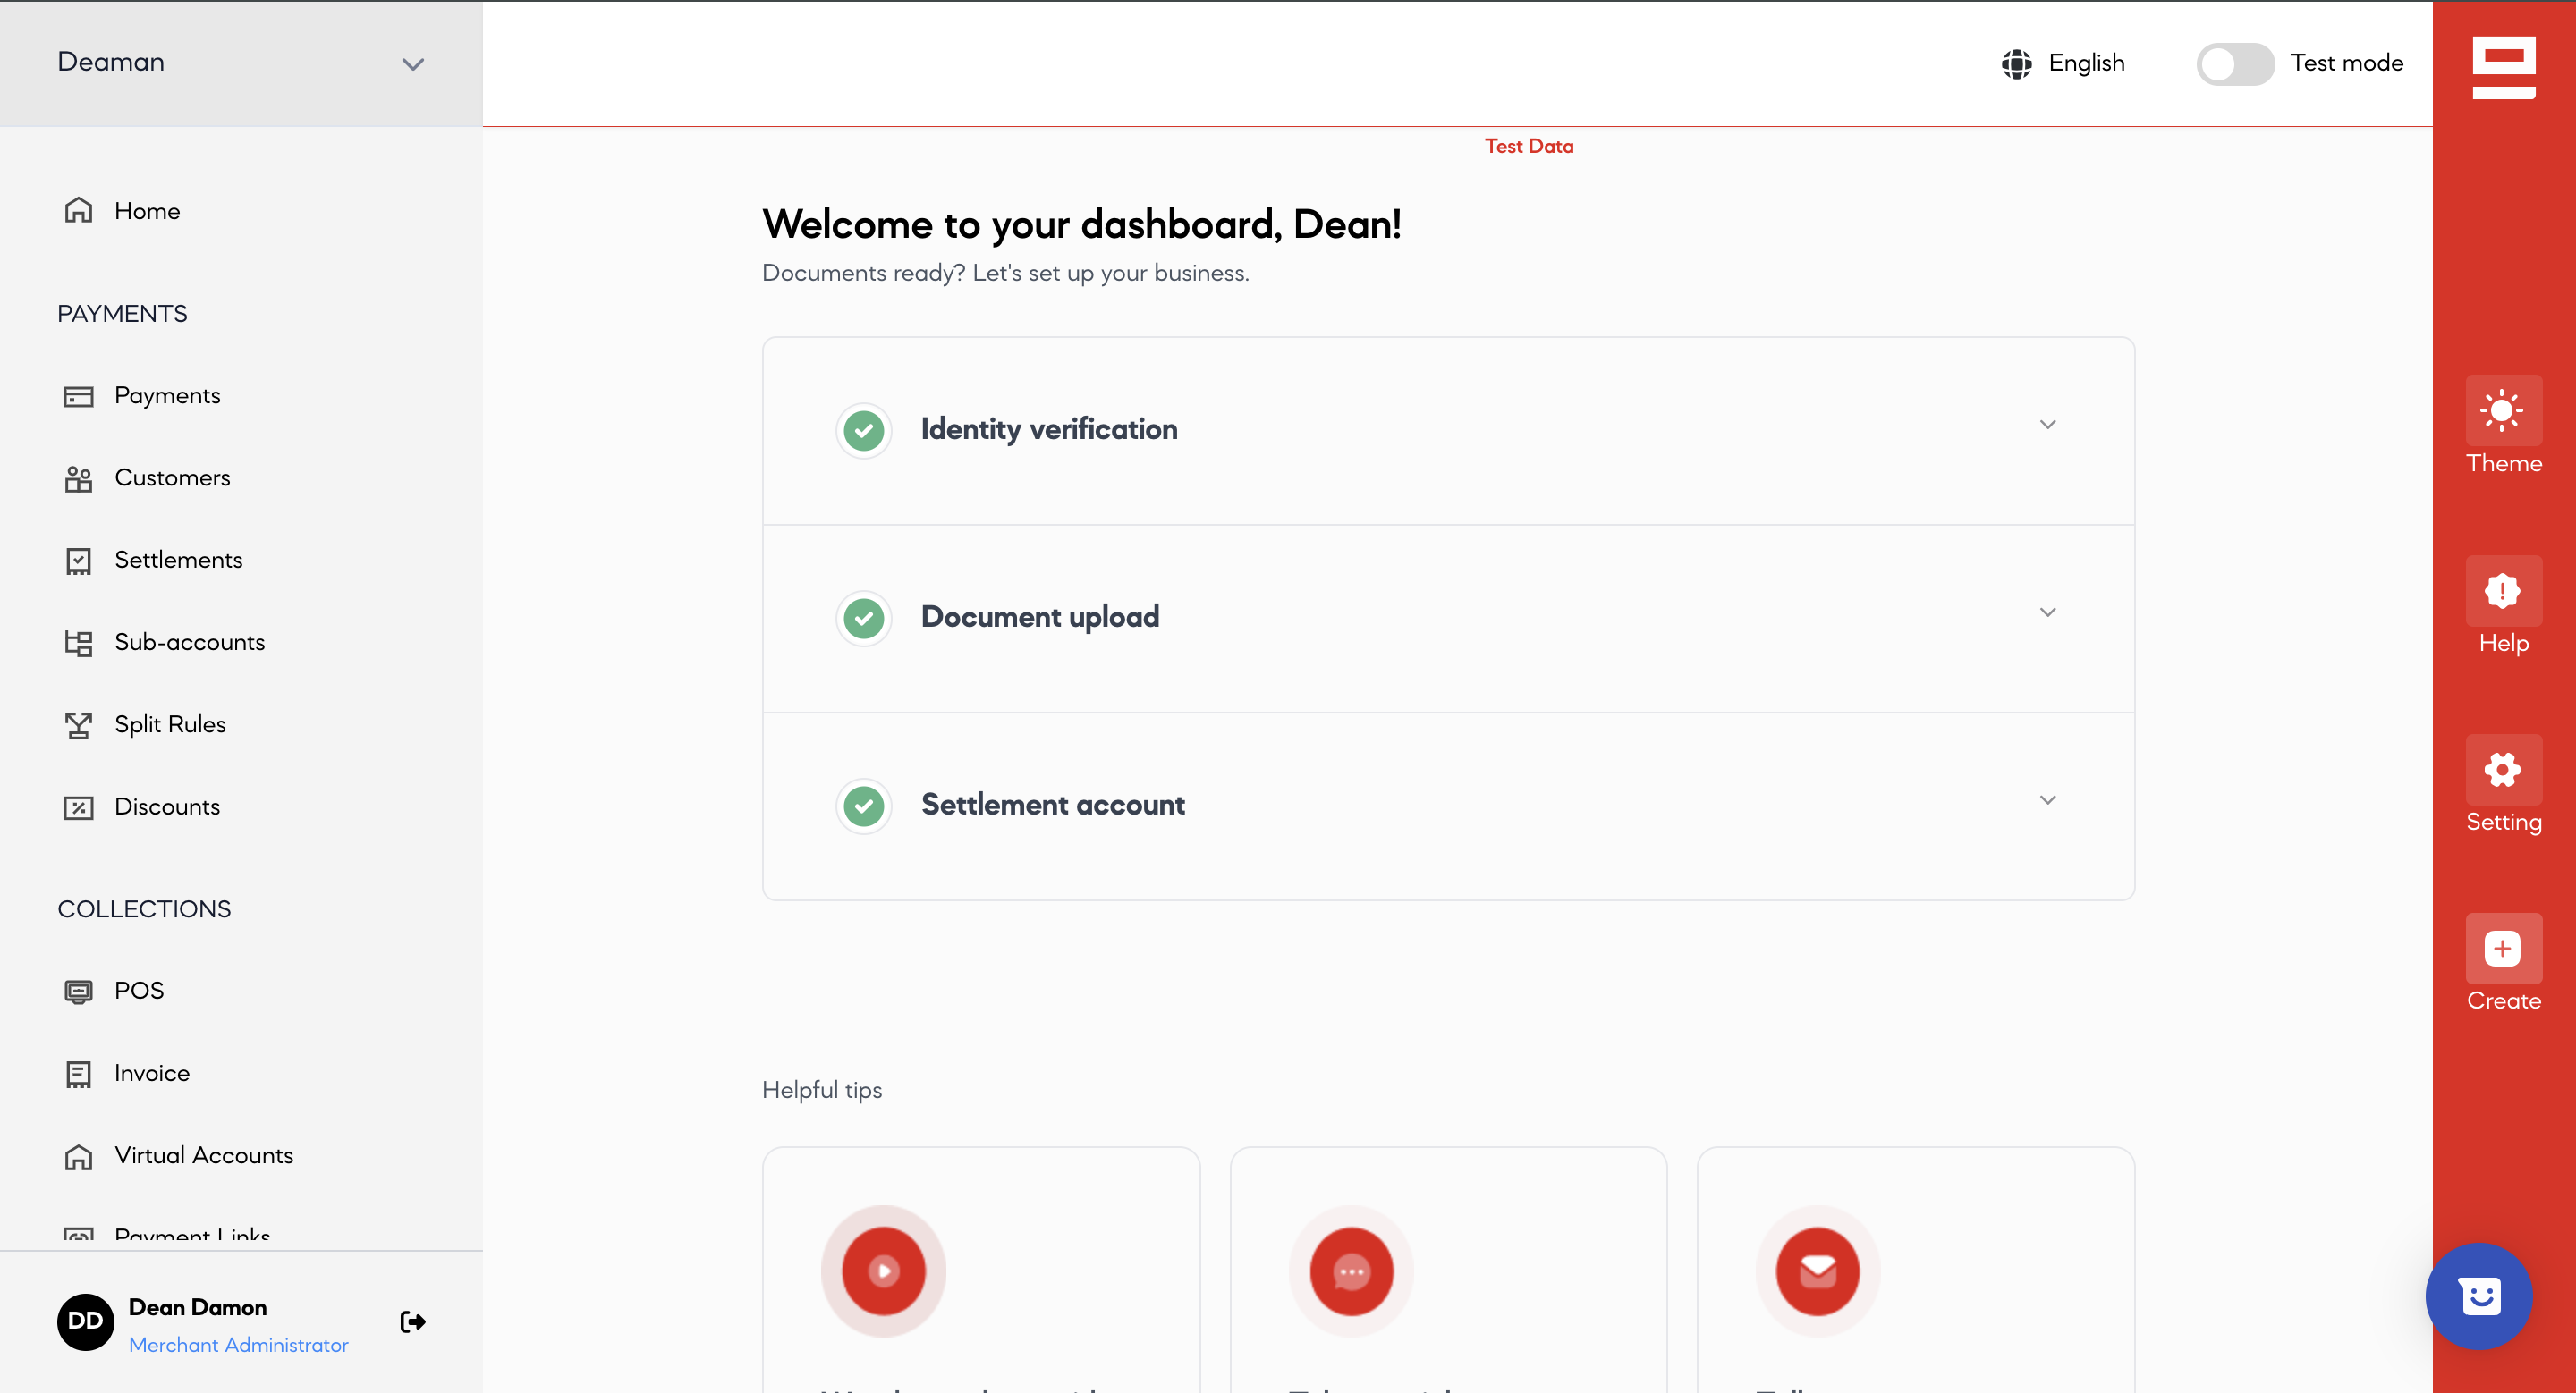
Task: Open Help from the red sidebar
Action: click(x=2503, y=591)
